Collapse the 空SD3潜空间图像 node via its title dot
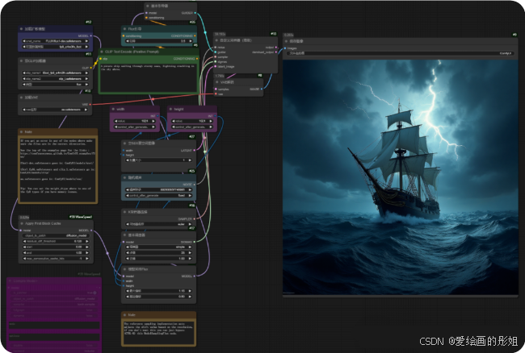This screenshot has width=525, height=353. (125, 143)
